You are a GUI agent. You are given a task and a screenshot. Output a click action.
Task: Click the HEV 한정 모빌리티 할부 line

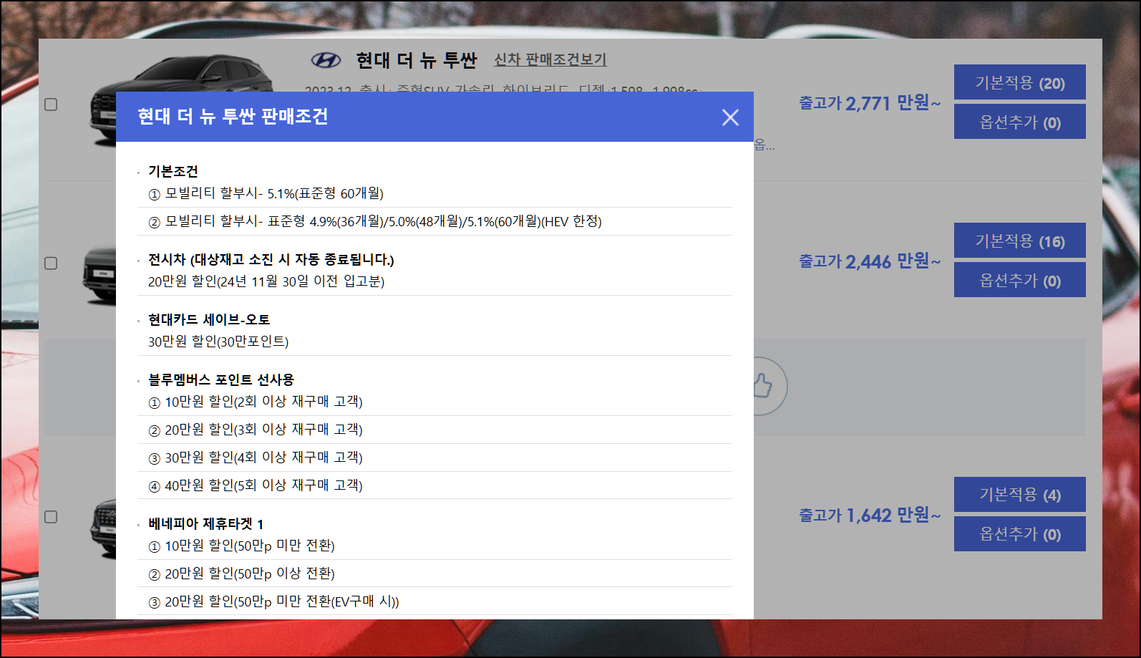375,221
